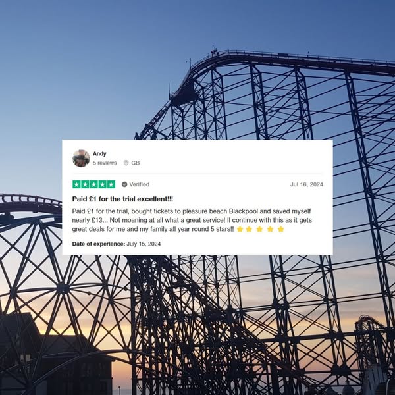Select the GB country label

click(135, 163)
